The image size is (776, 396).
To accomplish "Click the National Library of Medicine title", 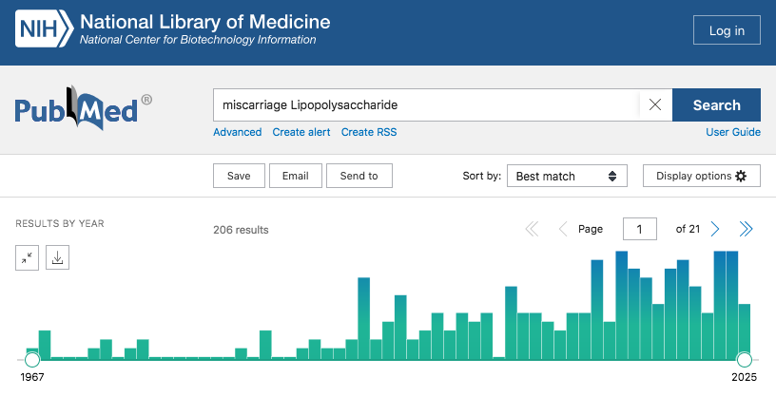I will click(204, 22).
